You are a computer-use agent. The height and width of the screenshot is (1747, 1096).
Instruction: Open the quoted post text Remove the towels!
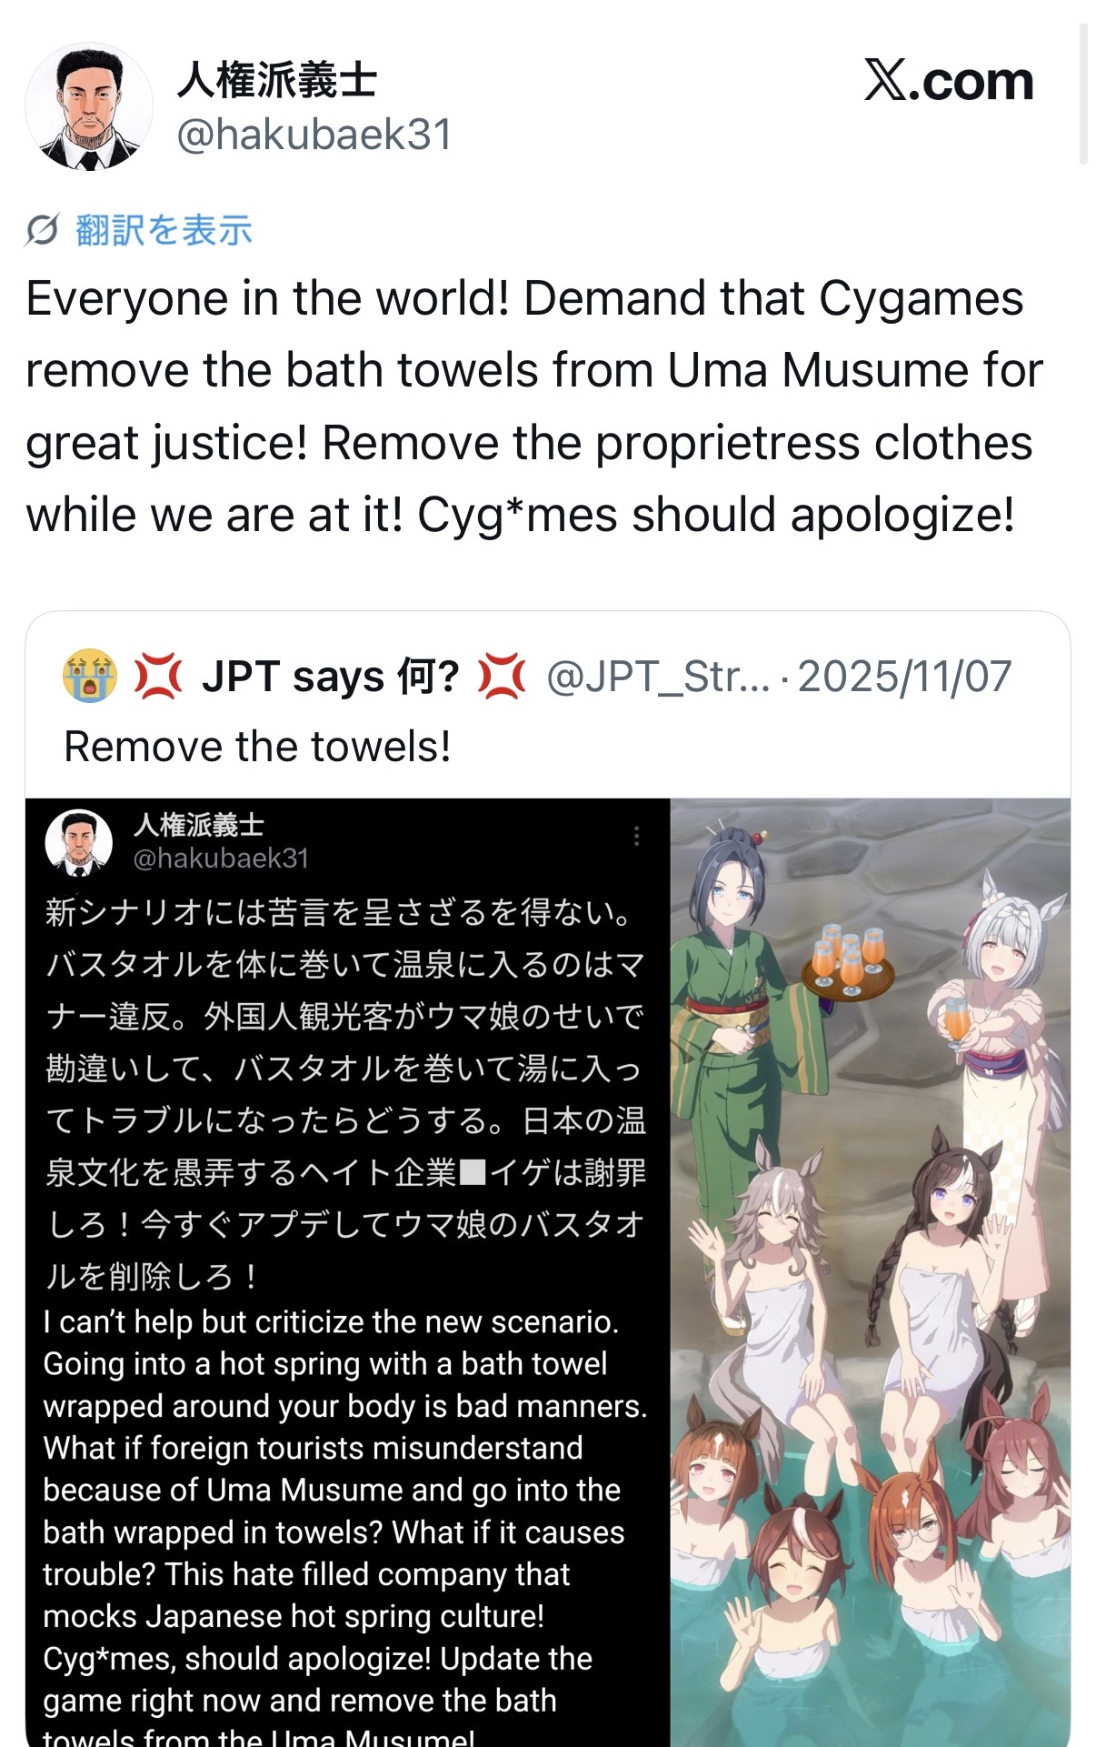[257, 746]
